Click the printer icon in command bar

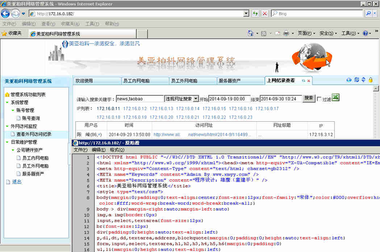(x=286, y=33)
